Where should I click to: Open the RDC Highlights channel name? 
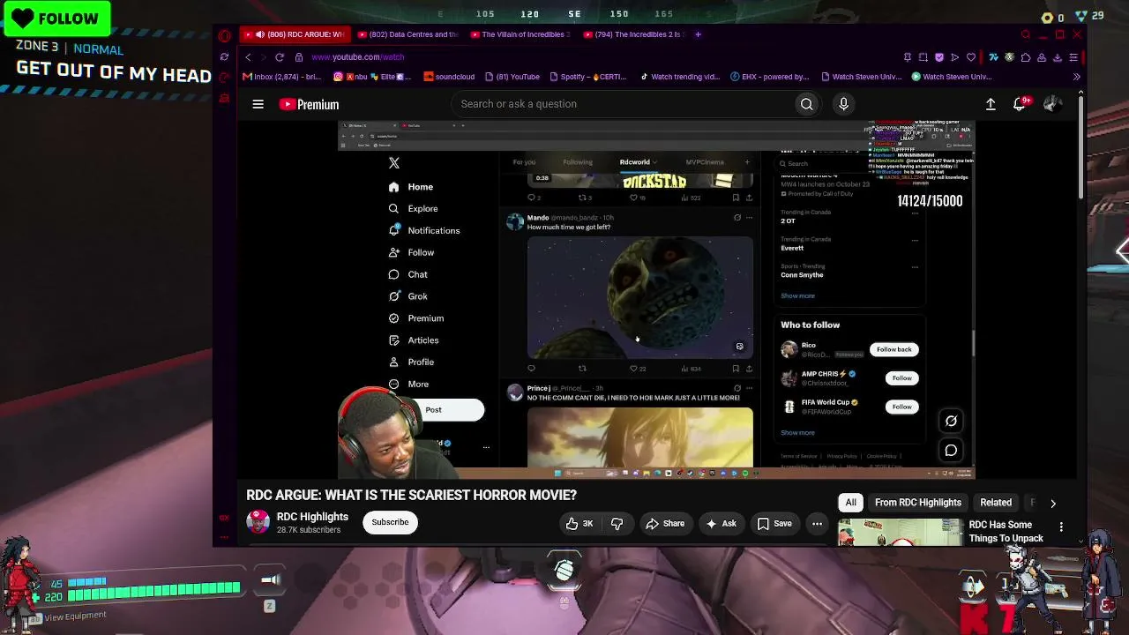312,517
